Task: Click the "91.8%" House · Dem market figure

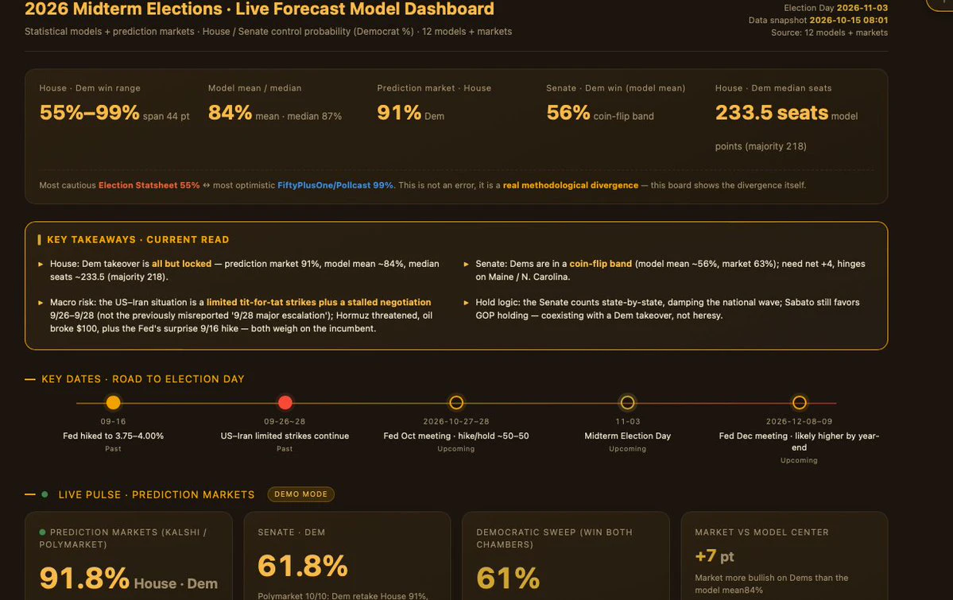Action: [84, 578]
